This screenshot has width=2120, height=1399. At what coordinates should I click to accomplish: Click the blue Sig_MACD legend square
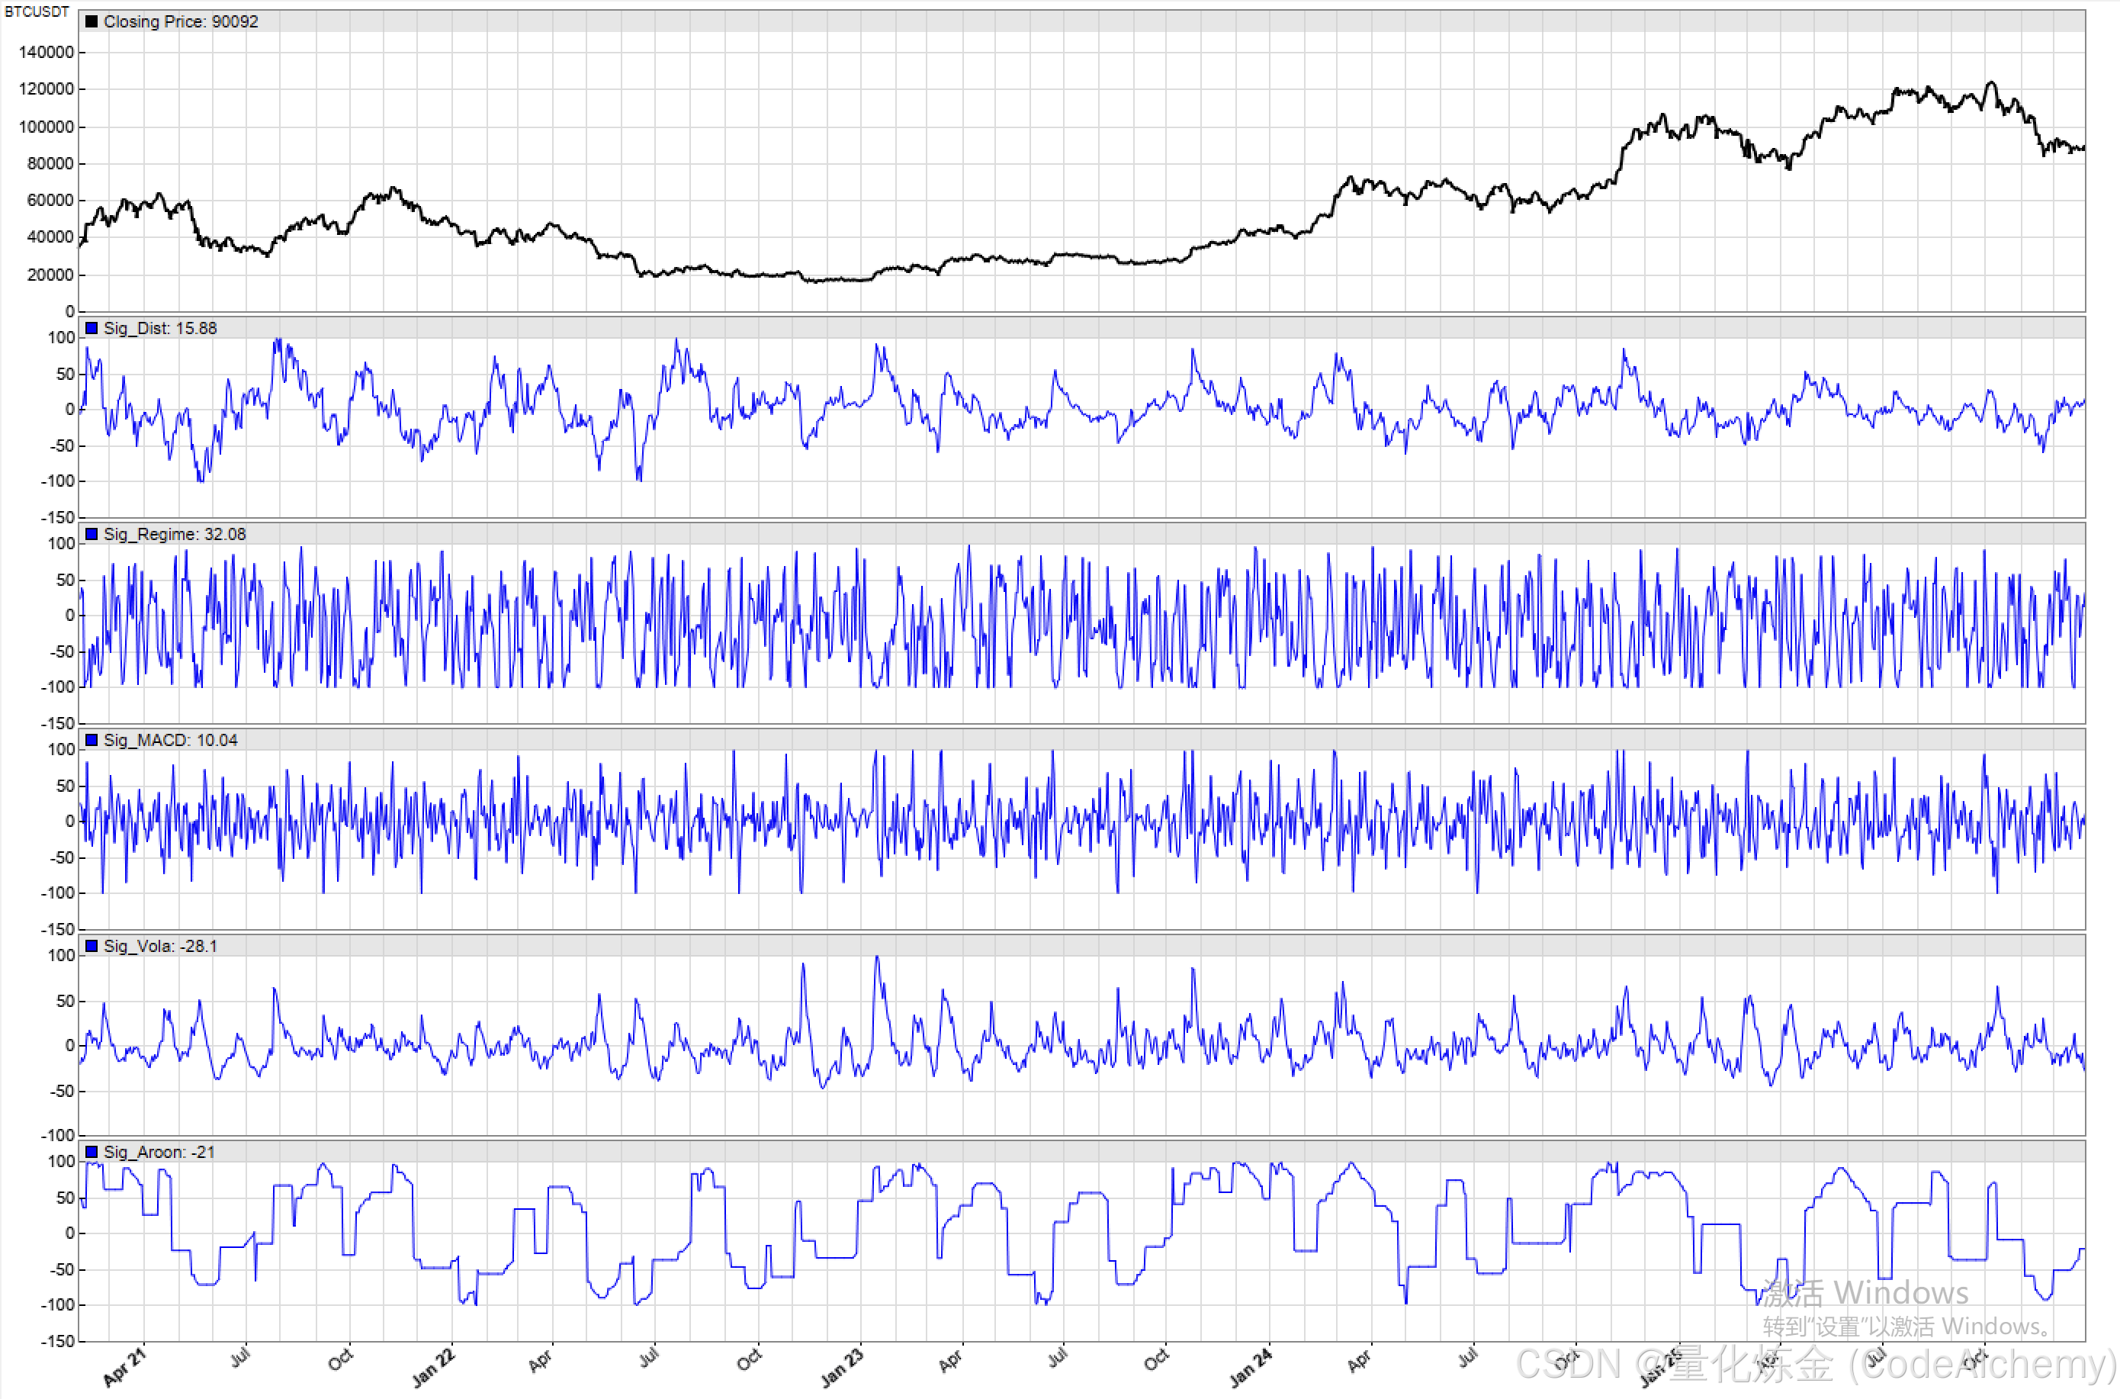[x=91, y=741]
